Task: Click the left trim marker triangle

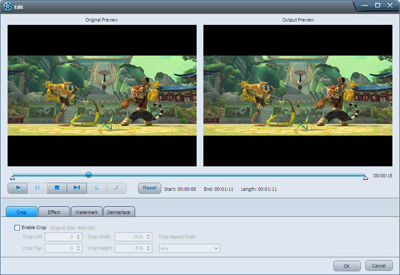Action: click(x=13, y=179)
